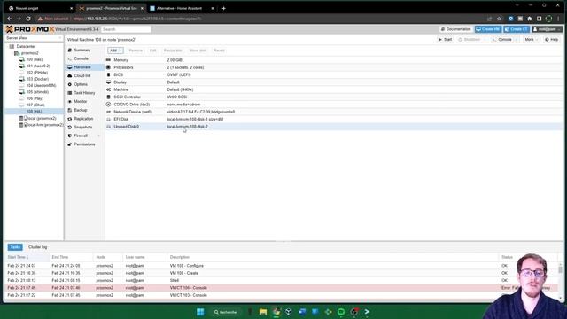Select the SCSI Controller row
This screenshot has height=319, width=567.
(334, 97)
